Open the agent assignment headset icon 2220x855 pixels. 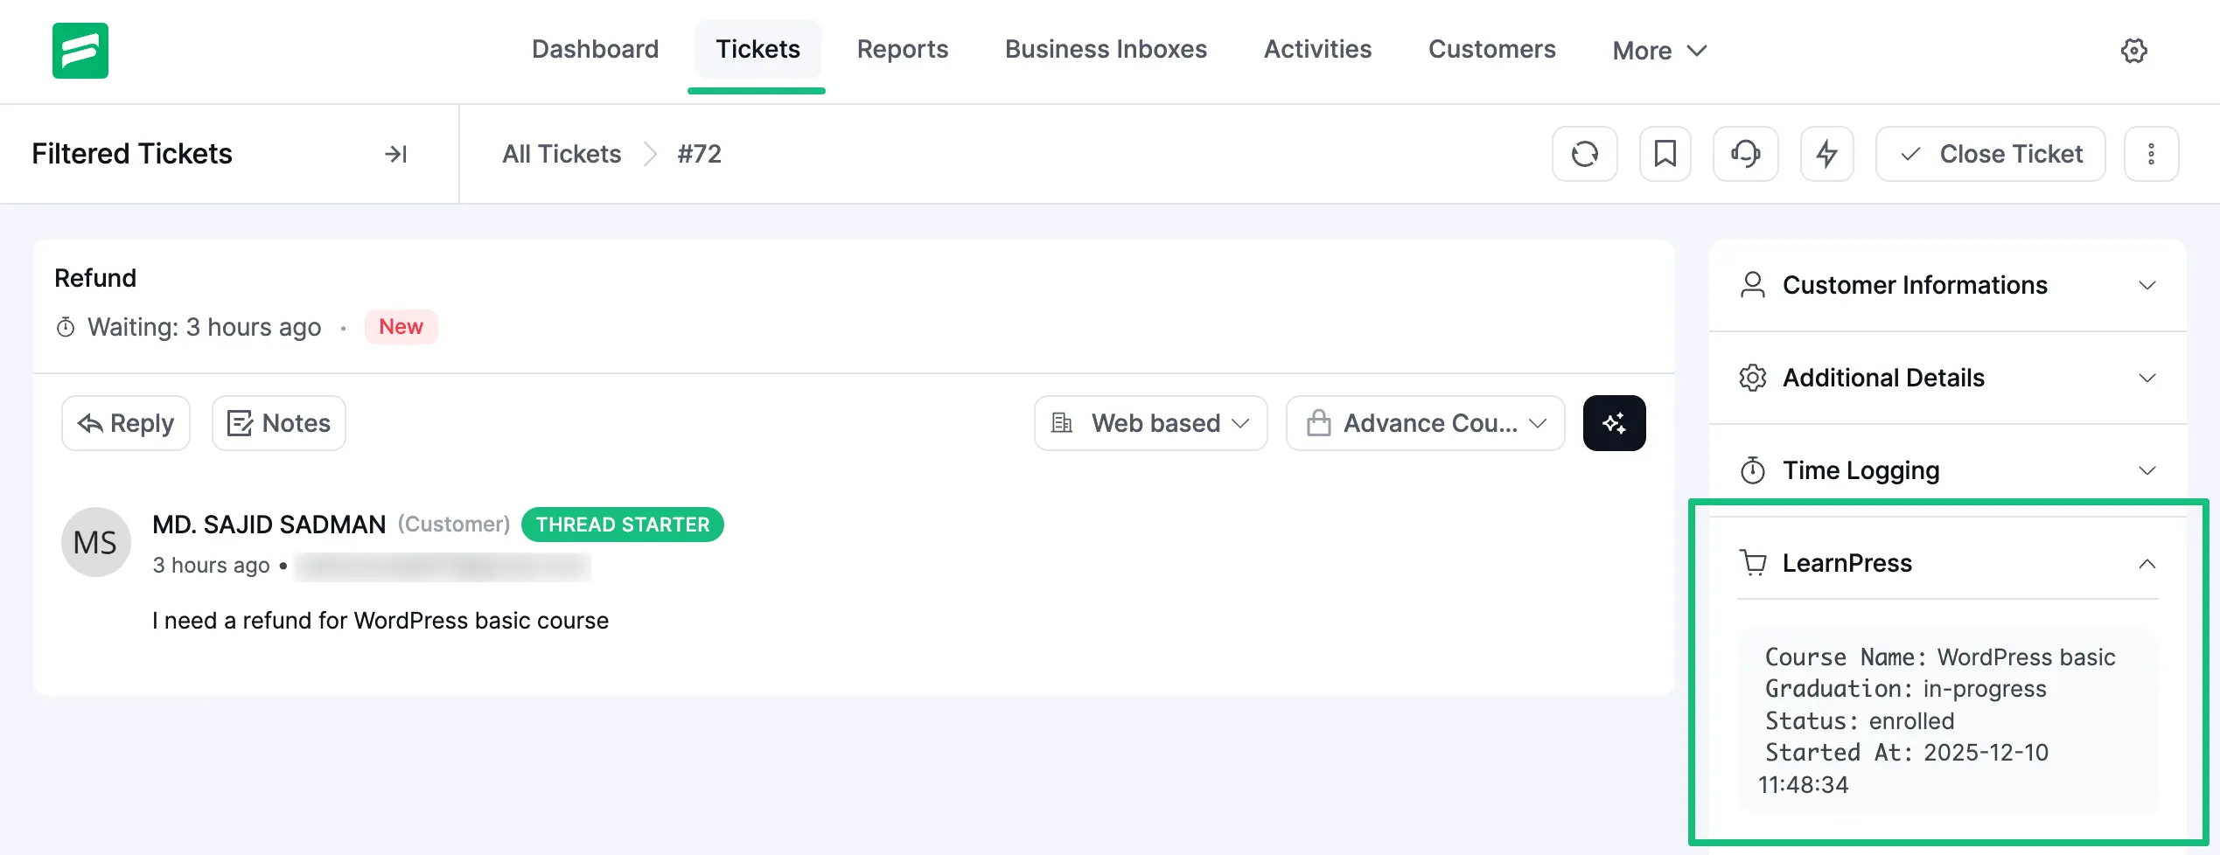1745,154
